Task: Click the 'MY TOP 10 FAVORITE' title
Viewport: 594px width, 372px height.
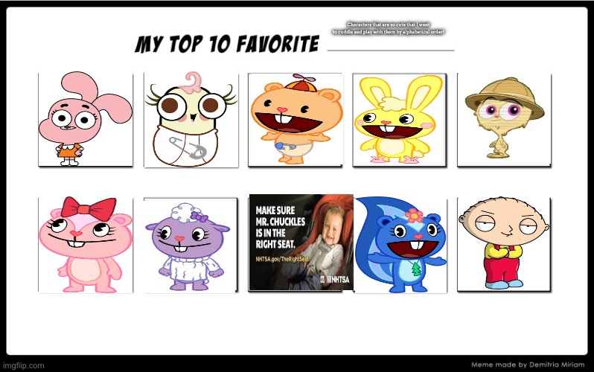Action: (227, 44)
